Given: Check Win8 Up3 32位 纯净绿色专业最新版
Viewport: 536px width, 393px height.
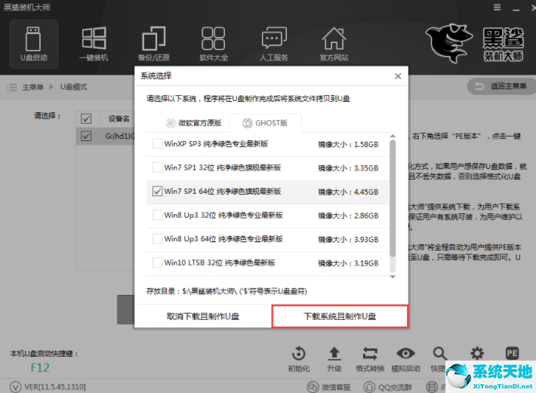Looking at the screenshot, I should 157,215.
